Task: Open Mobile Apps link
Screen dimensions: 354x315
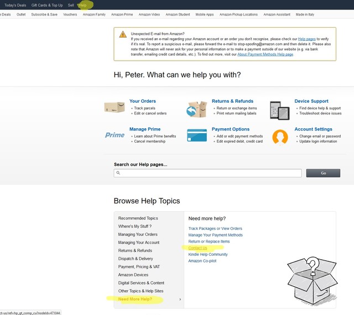Action: point(205,14)
